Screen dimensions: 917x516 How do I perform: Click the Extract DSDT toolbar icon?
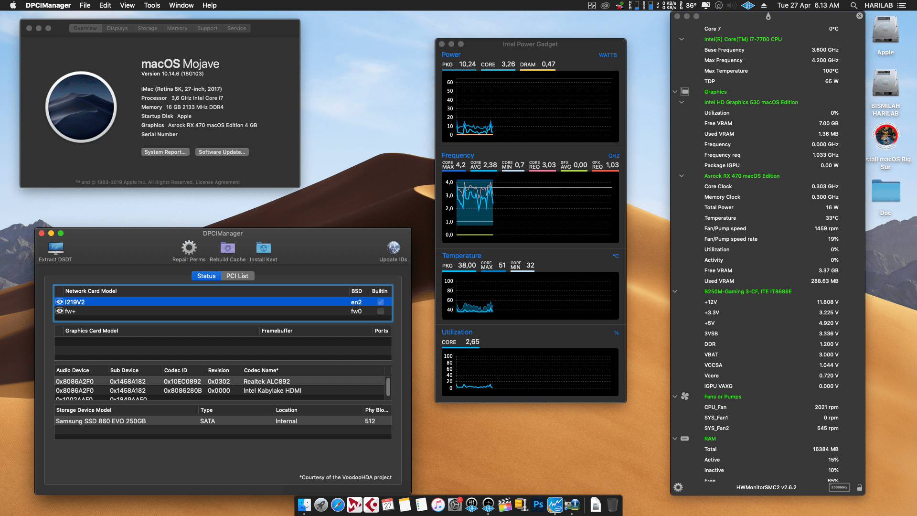(x=56, y=248)
